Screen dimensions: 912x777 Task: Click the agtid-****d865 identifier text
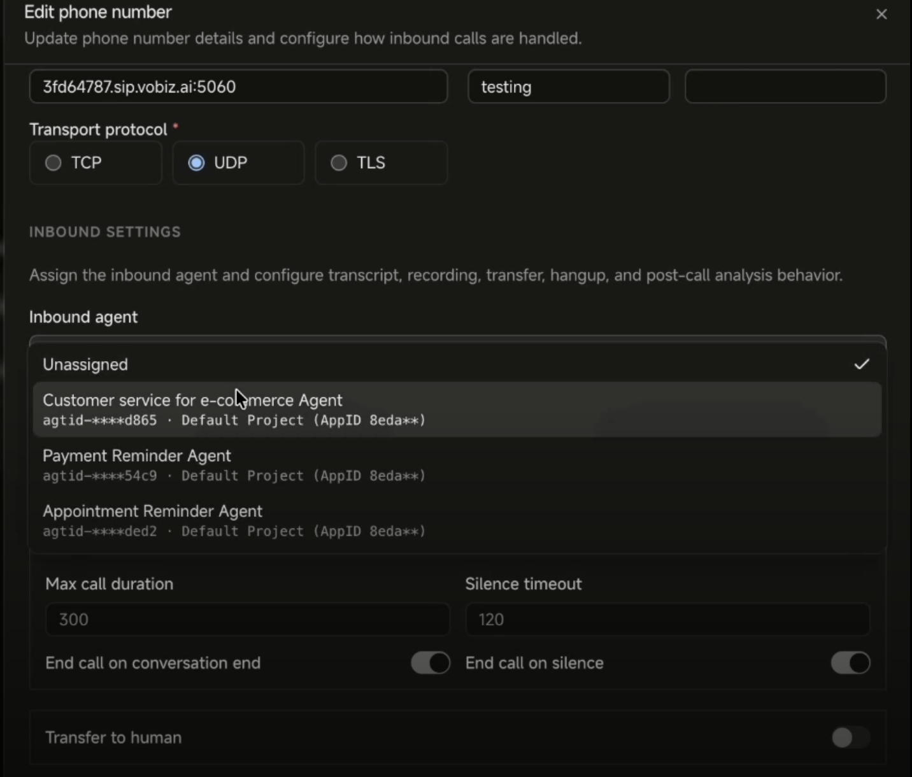click(x=100, y=420)
